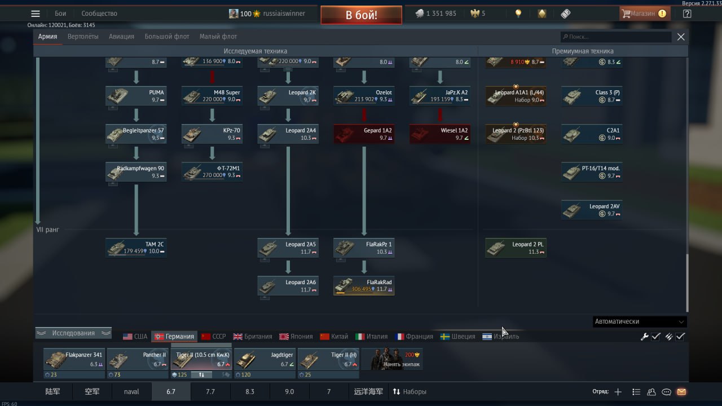The width and height of the screenshot is (722, 406).
Task: Click the swap arrows on Tiger II (10.5 cm KwK) slot
Action: [201, 374]
